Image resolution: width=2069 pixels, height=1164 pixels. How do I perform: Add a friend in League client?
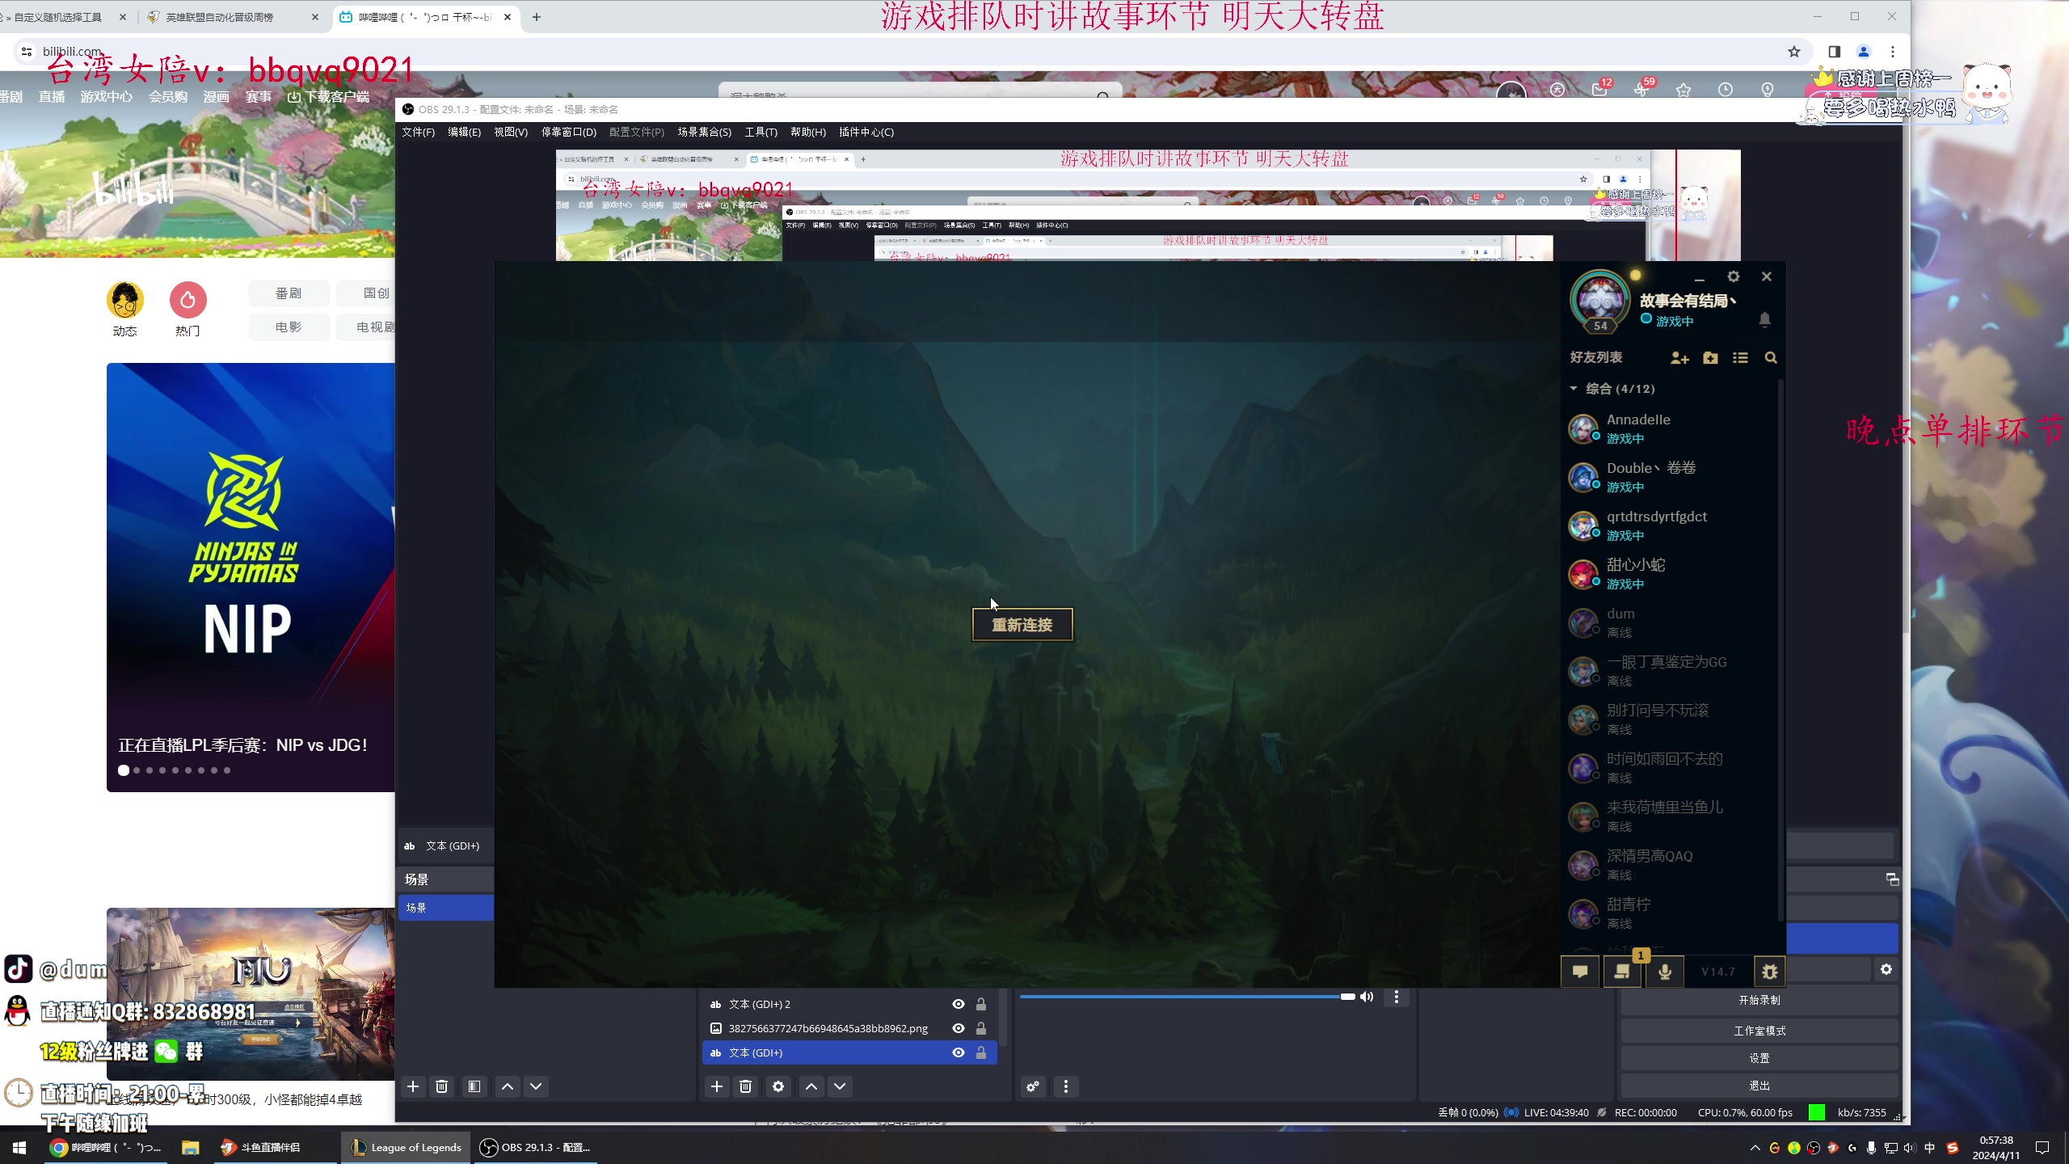click(1679, 357)
